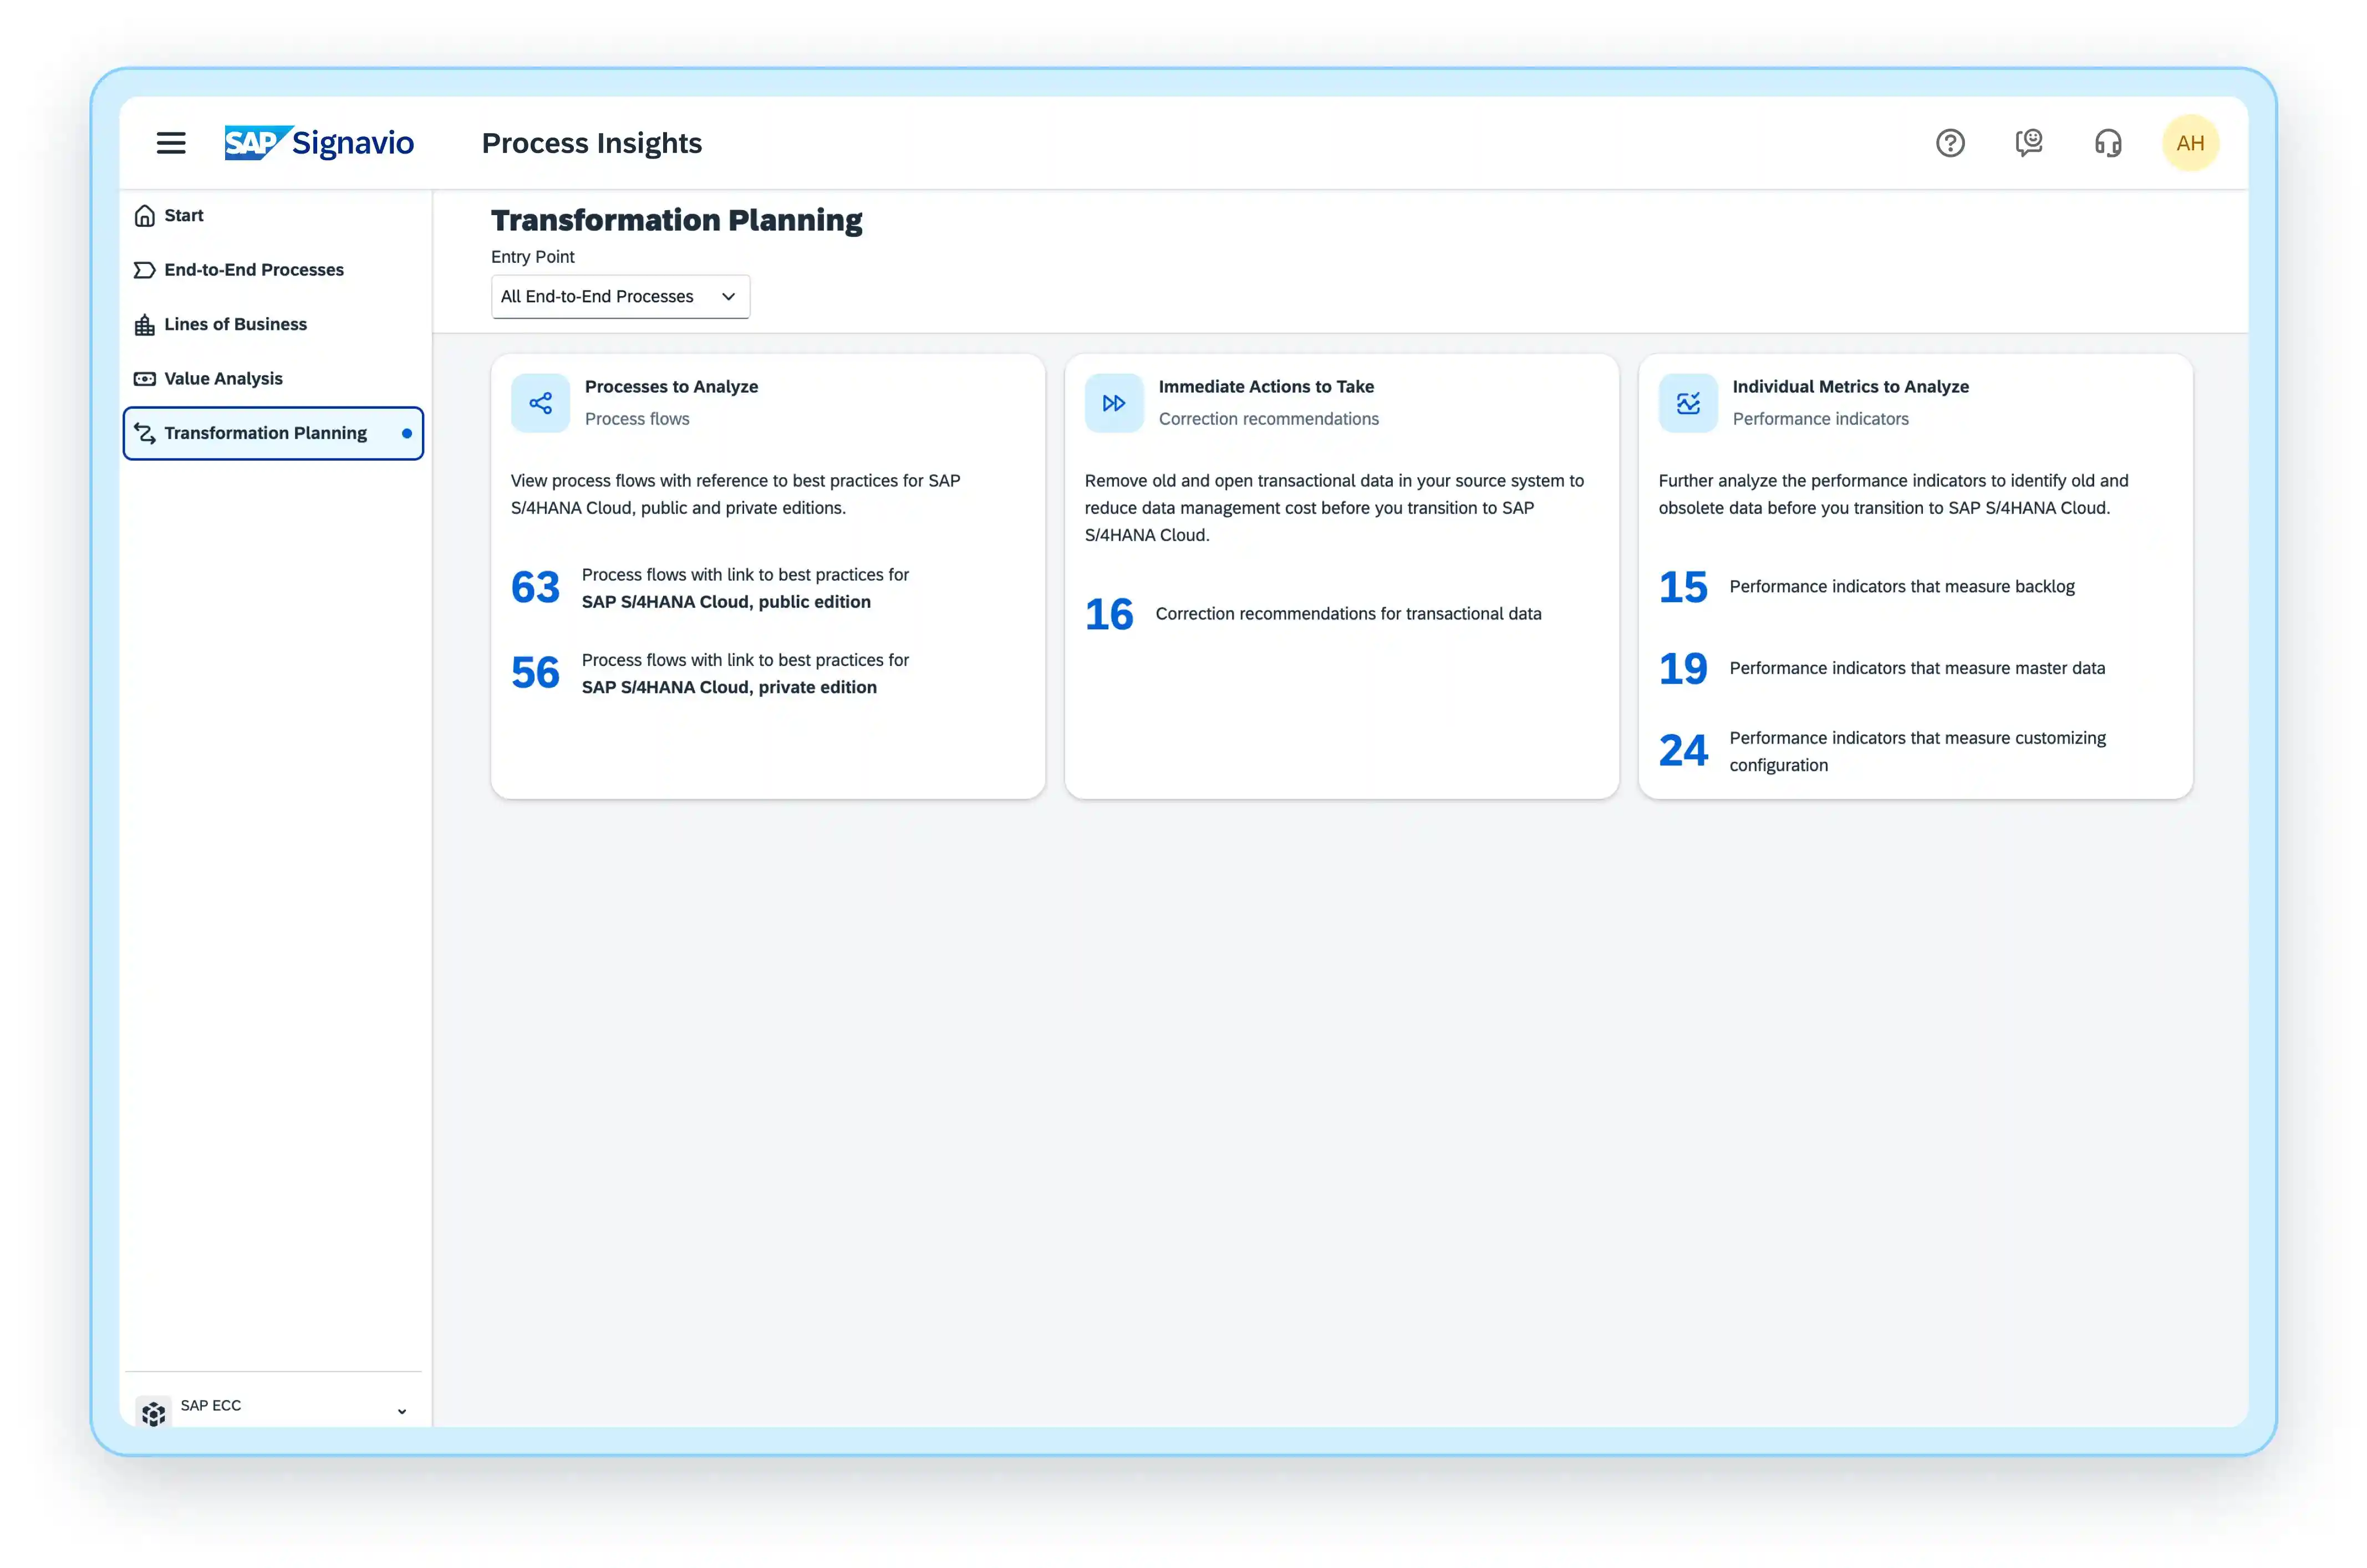Click the Value Analysis money icon
This screenshot has height=1568, width=2367.
pyautogui.click(x=145, y=379)
